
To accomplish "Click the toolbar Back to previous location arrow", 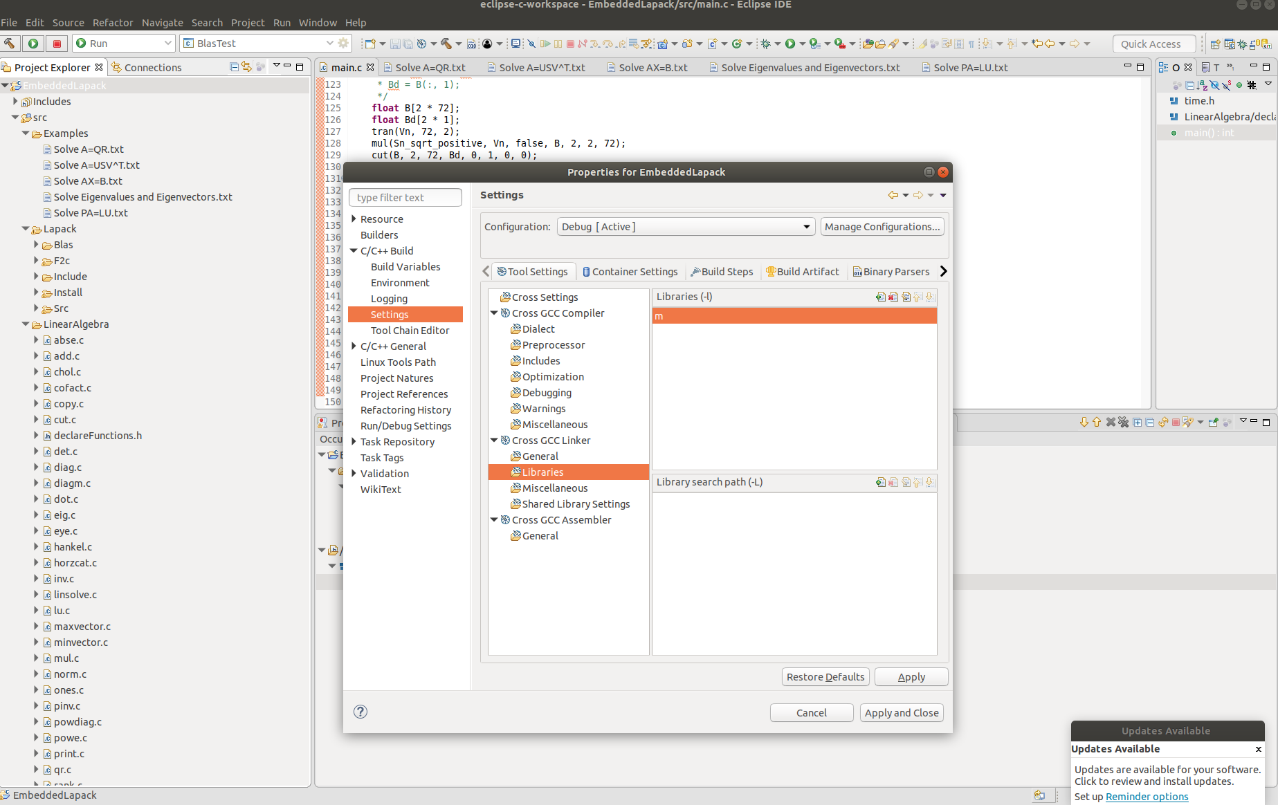I will pyautogui.click(x=1050, y=44).
